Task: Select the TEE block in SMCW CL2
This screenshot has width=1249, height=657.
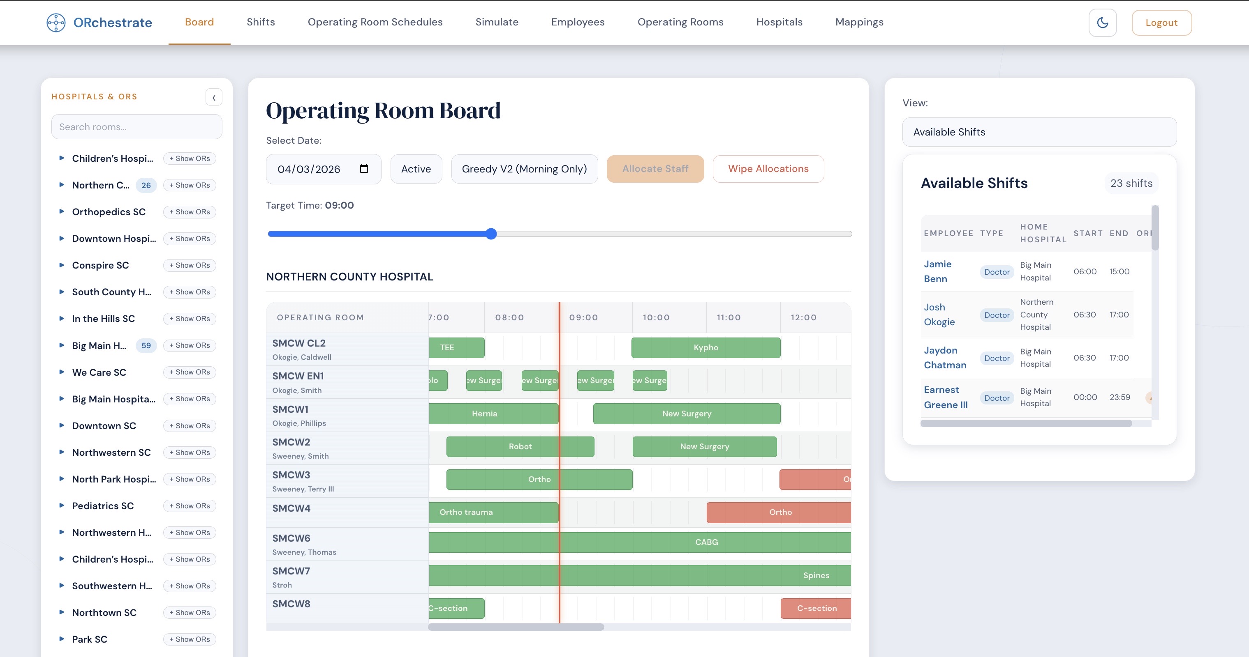Action: 456,347
